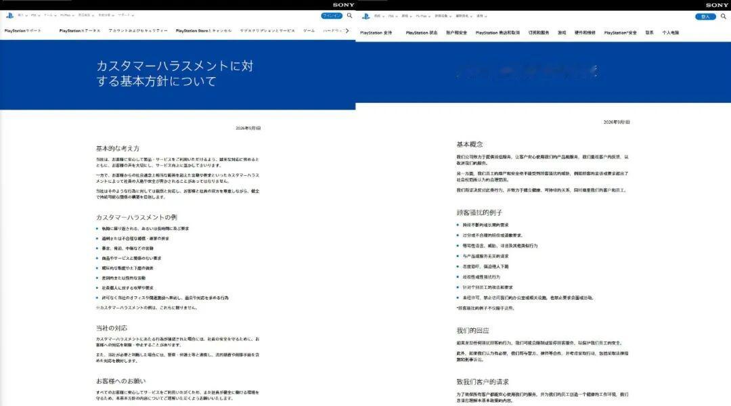The image size is (731, 406).
Task: Select 个人电脑 on the Chinese nav
Action: [x=670, y=32]
